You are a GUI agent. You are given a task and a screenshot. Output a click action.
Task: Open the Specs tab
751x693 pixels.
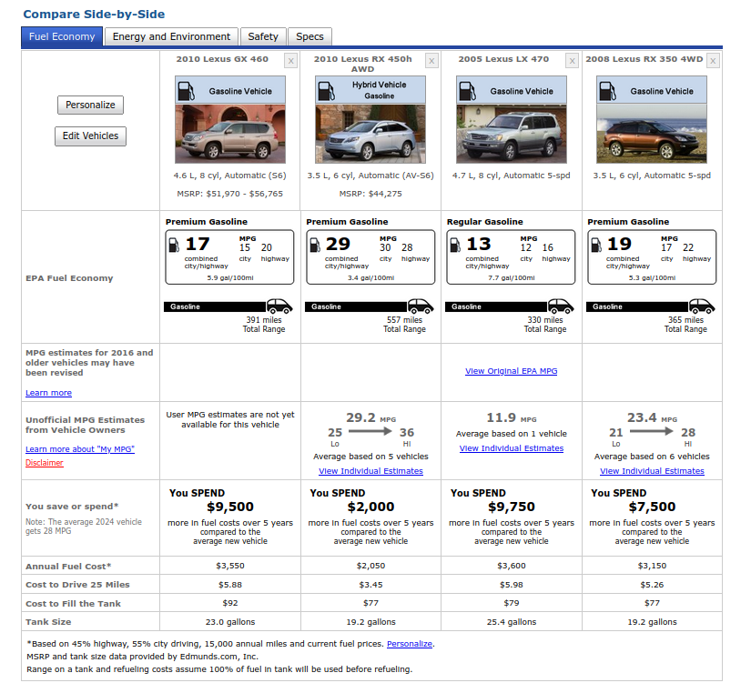(x=310, y=37)
